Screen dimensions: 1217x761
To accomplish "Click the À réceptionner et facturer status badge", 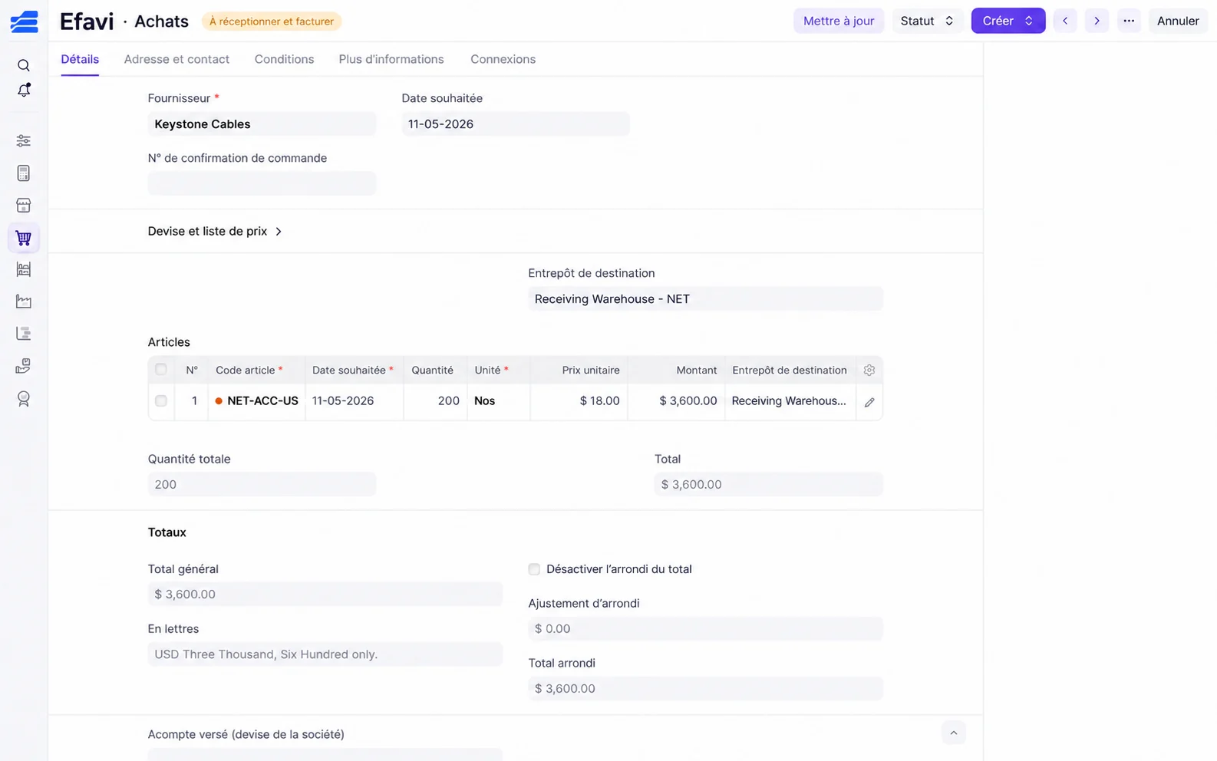I will point(272,21).
